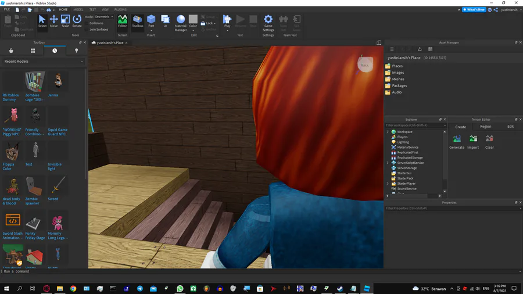Select Lighting in Explorer
523x294 pixels.
403,142
